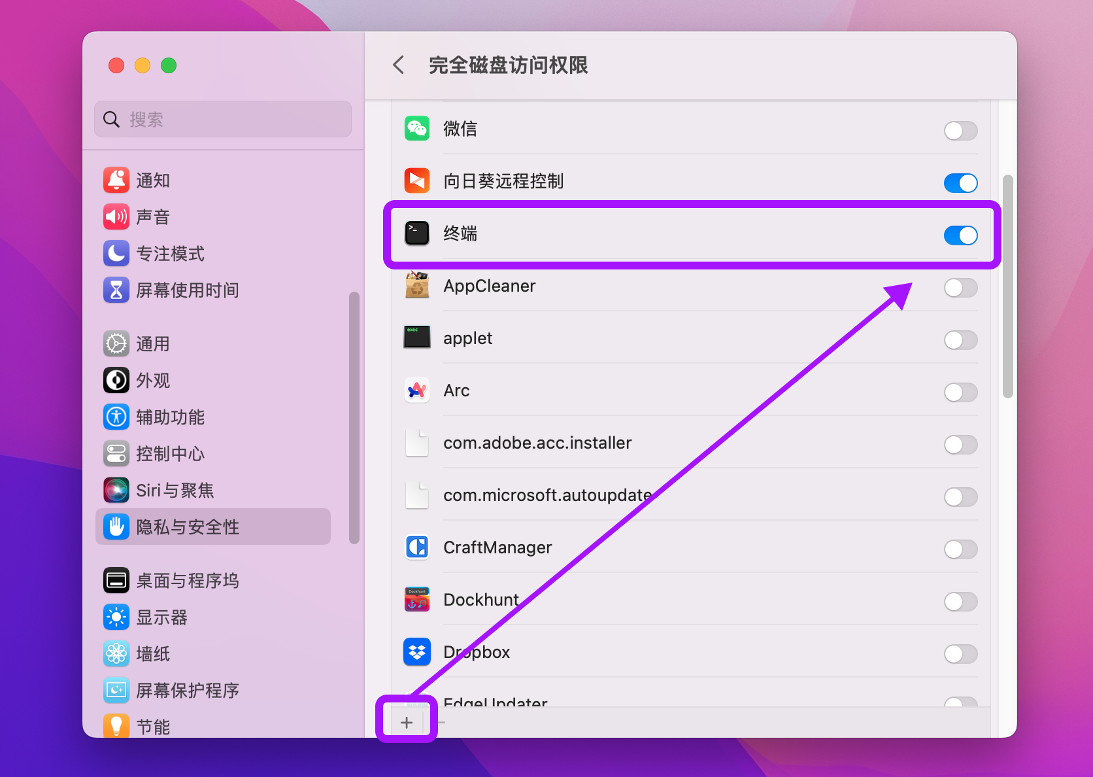Viewport: 1093px width, 777px height.
Task: Switch on the applet toggle
Action: (x=960, y=340)
